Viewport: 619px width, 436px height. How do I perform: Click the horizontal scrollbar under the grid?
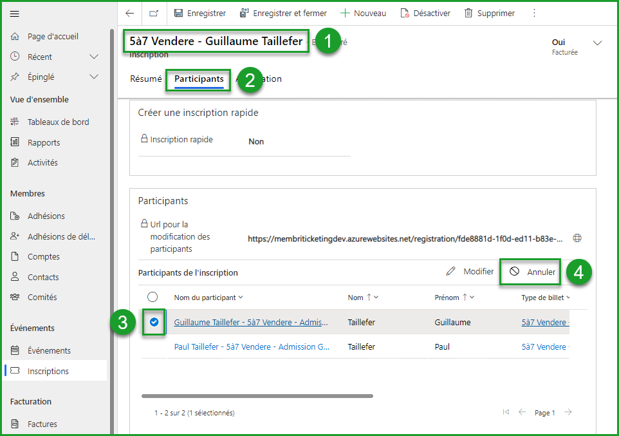click(257, 396)
